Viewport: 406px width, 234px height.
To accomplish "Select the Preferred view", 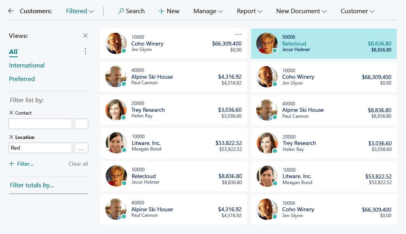I will [22, 79].
